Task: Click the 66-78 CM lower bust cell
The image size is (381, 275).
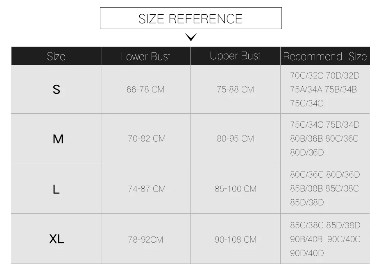Action: point(145,89)
